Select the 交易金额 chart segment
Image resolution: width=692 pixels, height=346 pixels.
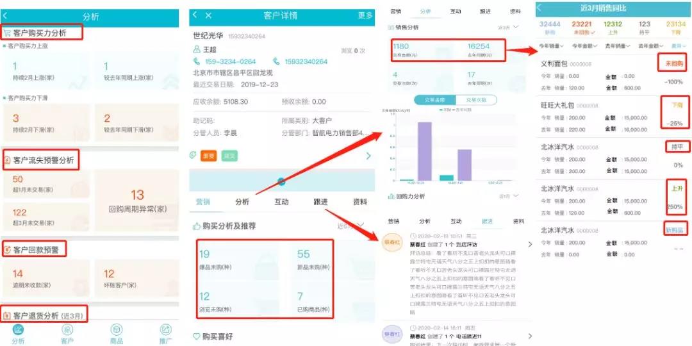(x=435, y=100)
